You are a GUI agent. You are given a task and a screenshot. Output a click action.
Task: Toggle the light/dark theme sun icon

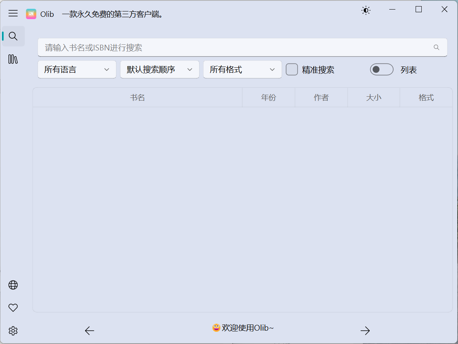point(366,10)
